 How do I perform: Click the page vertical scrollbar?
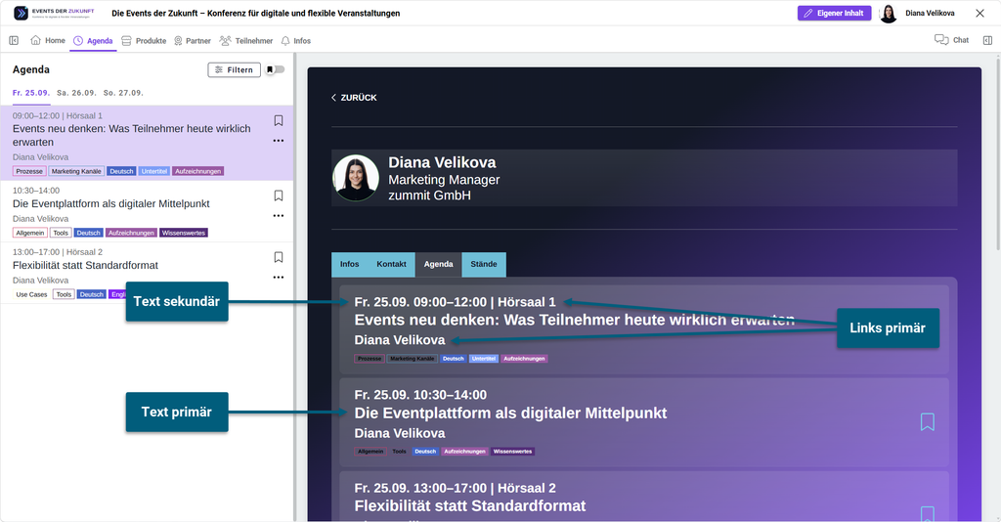tap(998, 153)
